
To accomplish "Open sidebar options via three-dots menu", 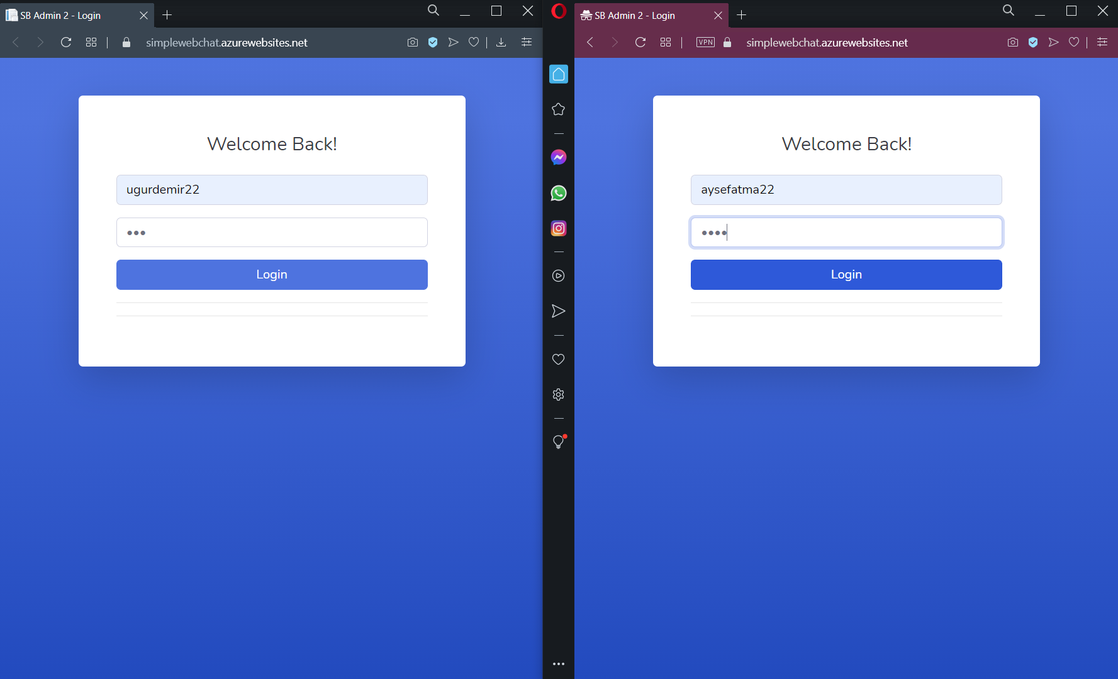I will tap(558, 663).
